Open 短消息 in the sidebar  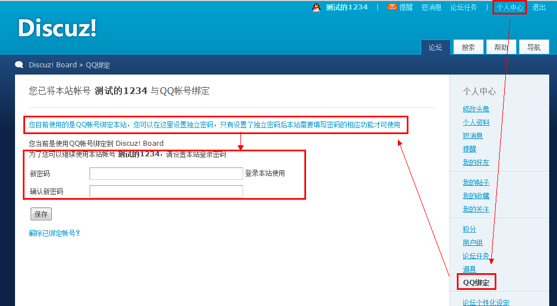[x=472, y=136]
